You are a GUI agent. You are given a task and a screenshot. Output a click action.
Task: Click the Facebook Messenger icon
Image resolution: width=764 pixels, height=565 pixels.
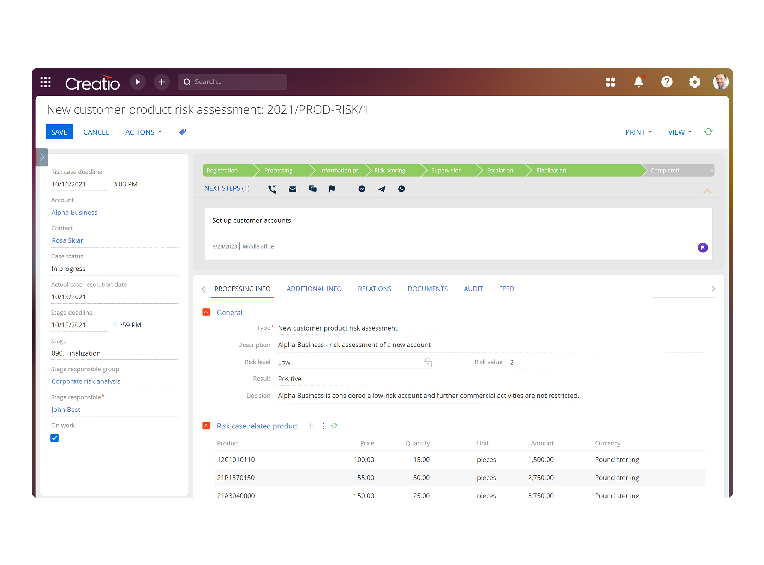(x=362, y=189)
